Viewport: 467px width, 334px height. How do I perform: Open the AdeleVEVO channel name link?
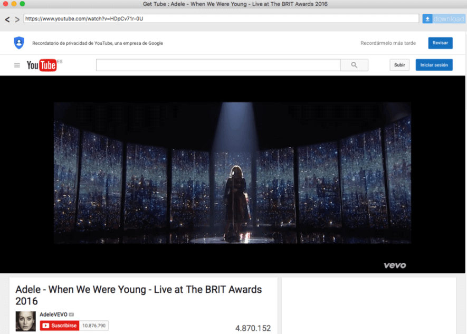tap(54, 314)
